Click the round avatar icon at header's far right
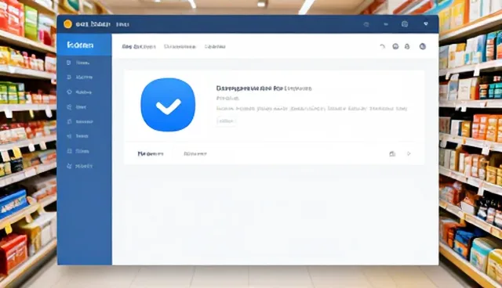 423,47
